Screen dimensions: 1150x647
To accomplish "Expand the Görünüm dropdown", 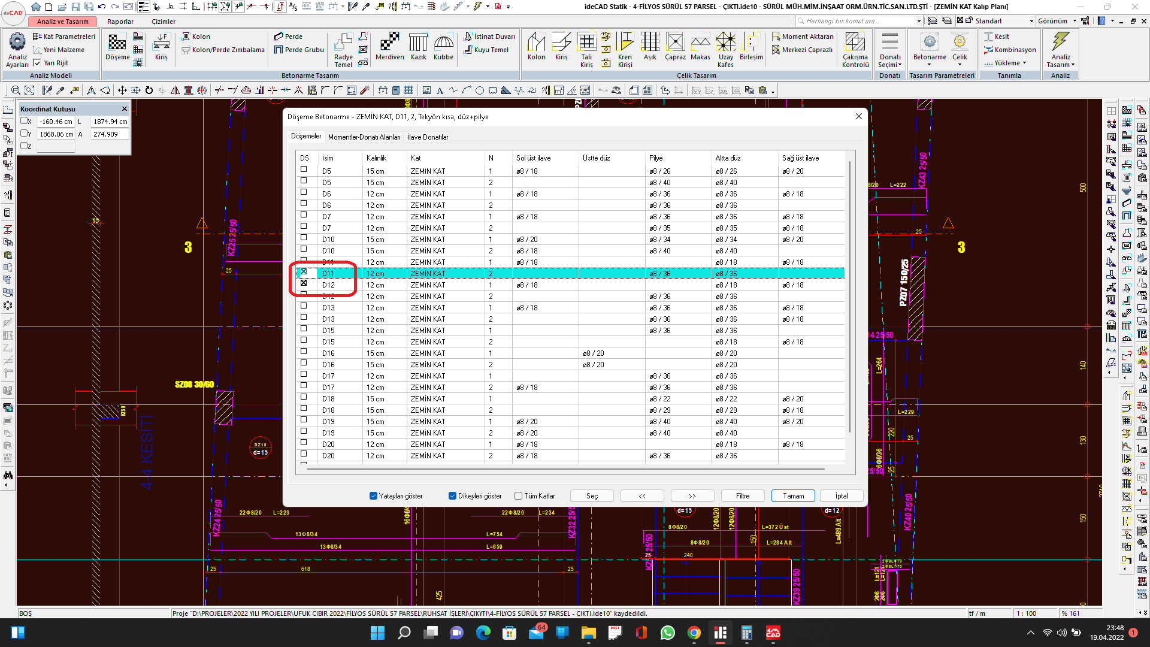I will (1075, 21).
